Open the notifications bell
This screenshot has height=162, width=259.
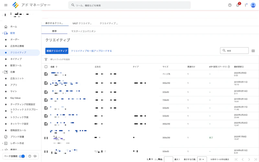pyautogui.click(x=238, y=5)
